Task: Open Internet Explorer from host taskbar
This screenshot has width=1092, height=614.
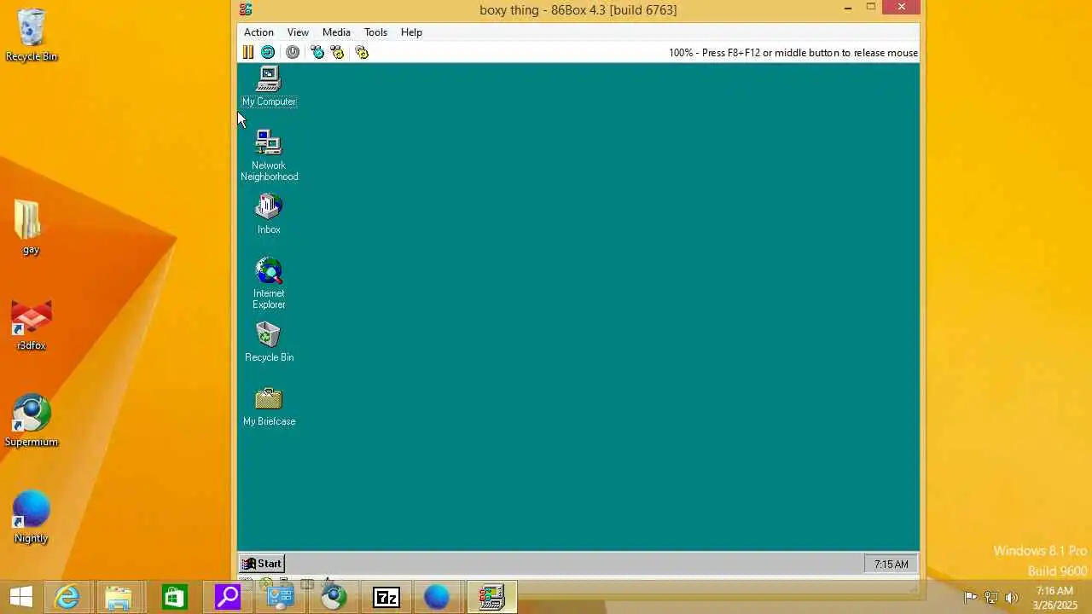Action: (x=67, y=597)
